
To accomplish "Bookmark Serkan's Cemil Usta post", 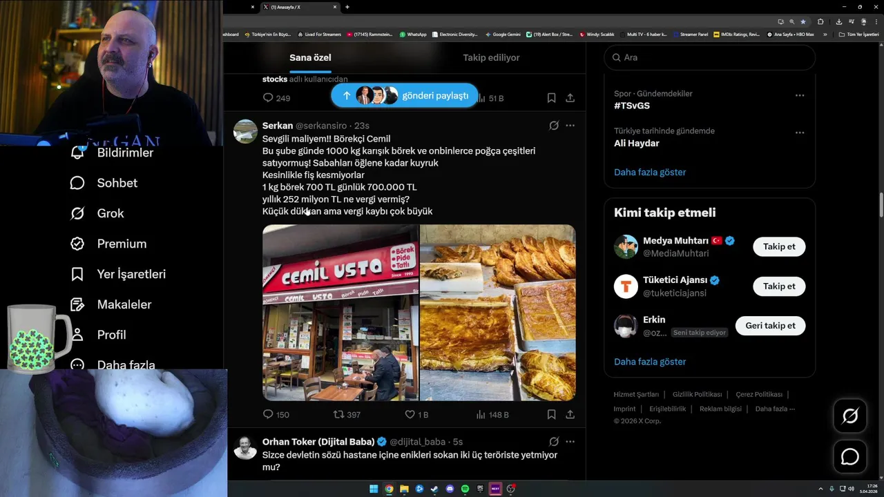I will point(551,414).
